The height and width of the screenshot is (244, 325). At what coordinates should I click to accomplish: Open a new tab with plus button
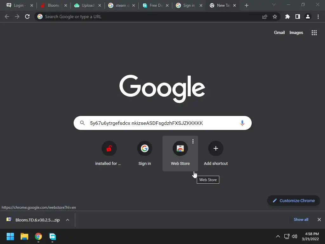246,6
